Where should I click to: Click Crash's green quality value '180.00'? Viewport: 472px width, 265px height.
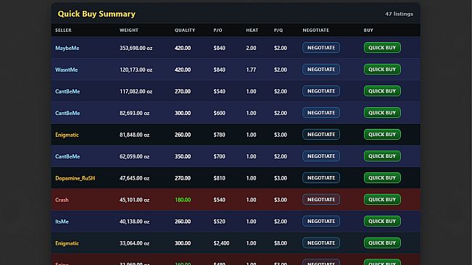point(183,200)
